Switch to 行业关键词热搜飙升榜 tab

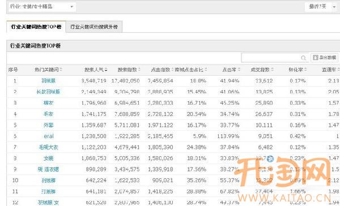[x=94, y=27]
